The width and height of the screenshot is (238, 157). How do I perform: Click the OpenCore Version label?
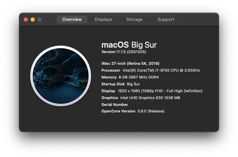(118, 111)
